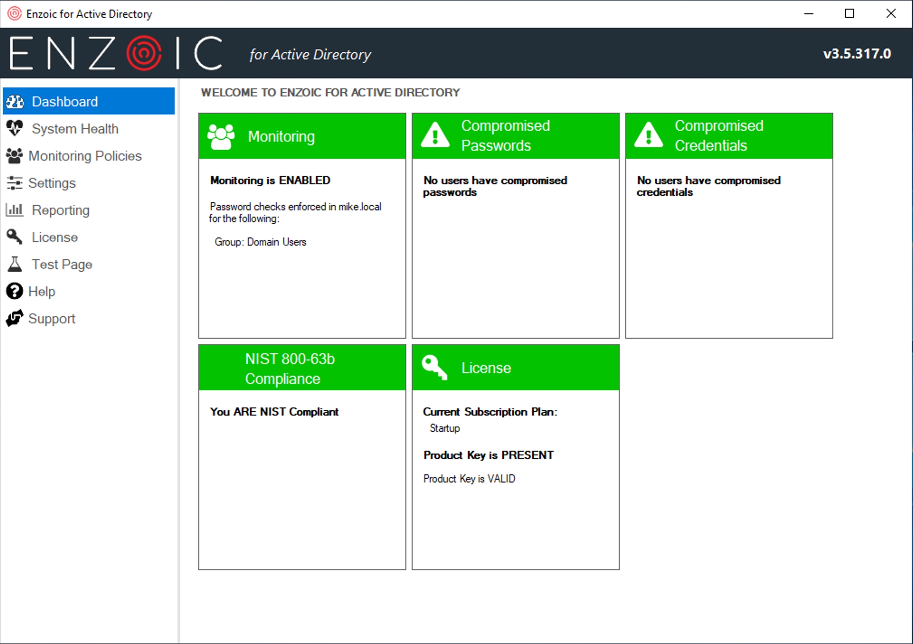Go to Monitoring Policies section
Viewport: 913px width, 644px height.
tap(85, 156)
